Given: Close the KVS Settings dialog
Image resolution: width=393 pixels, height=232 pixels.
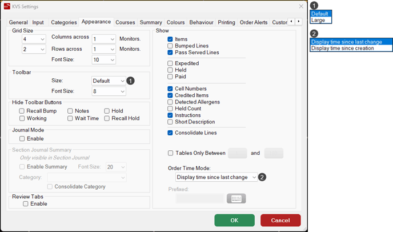Looking at the screenshot, I should pyautogui.click(x=301, y=6).
